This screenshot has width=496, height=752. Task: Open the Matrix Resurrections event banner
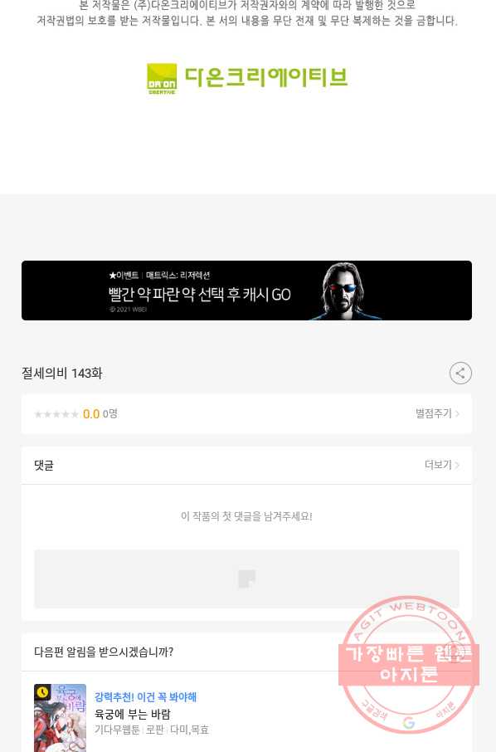pyautogui.click(x=247, y=291)
